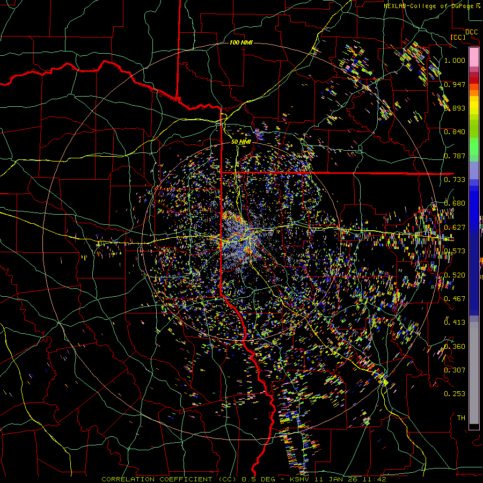Click the 0.733 scale value
Viewport: 483px width, 483px height.
click(455, 180)
